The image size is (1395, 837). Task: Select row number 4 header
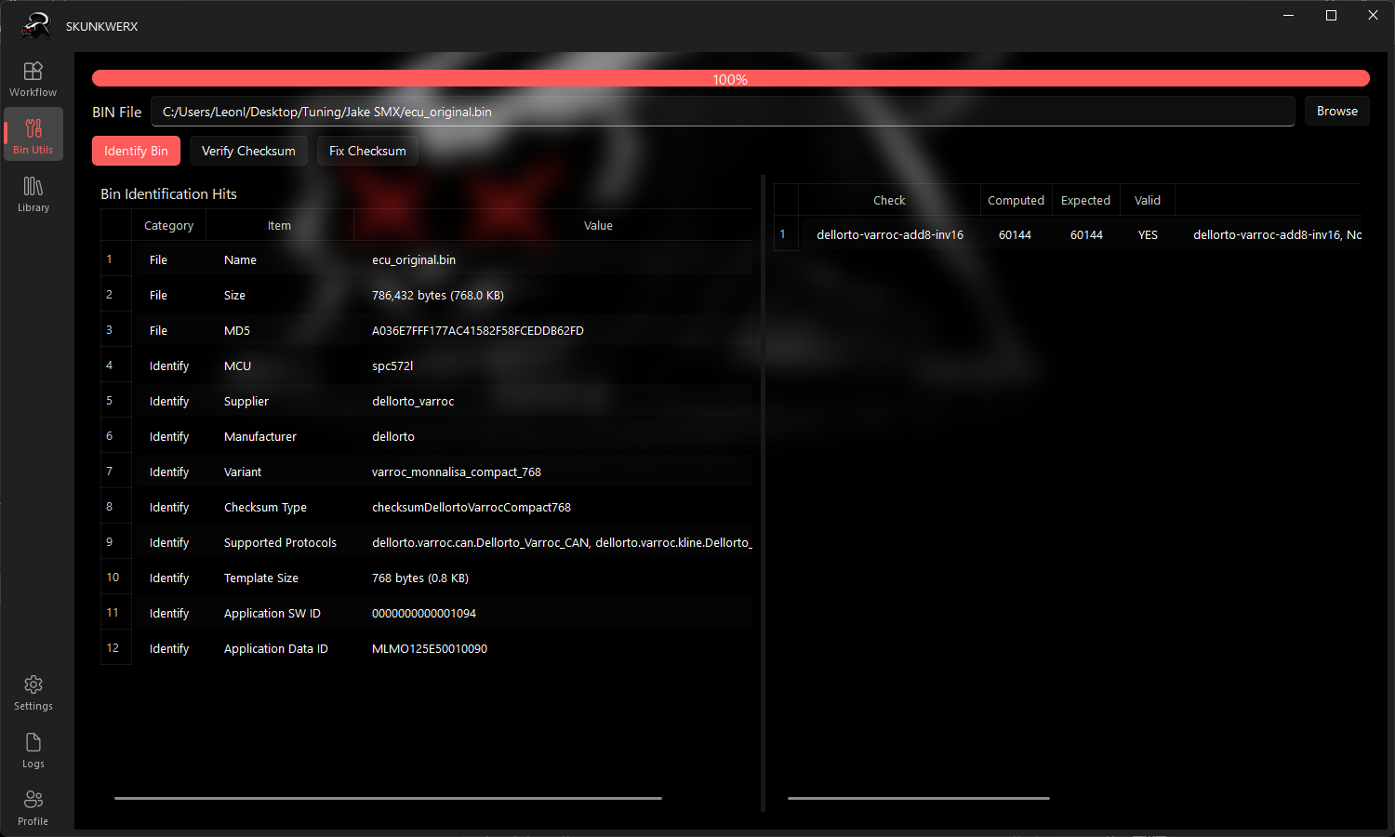116,365
